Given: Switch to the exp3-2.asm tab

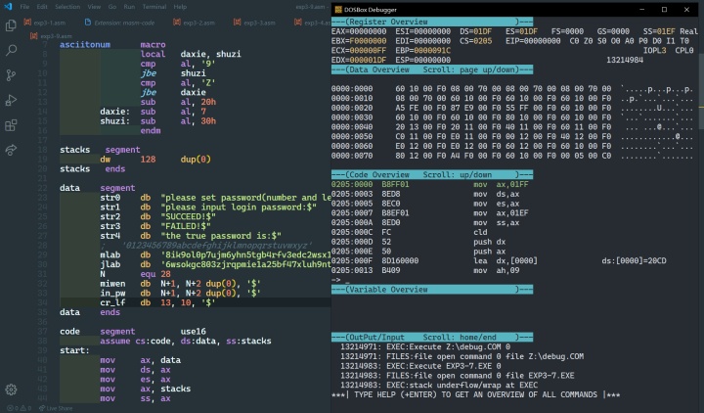Looking at the screenshot, I should click(195, 23).
